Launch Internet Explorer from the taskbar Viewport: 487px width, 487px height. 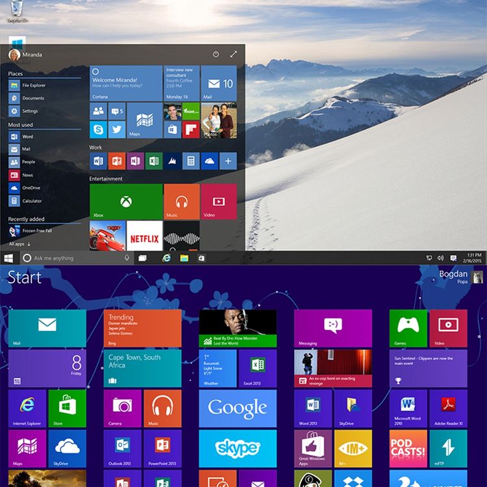tap(166, 258)
